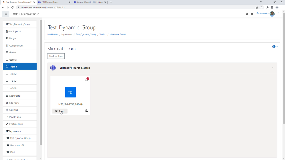Open Calendar in the sidebar
Viewport: 285px width, 160px height.
pyautogui.click(x=20, y=110)
